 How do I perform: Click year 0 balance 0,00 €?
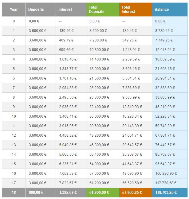tap(160, 21)
